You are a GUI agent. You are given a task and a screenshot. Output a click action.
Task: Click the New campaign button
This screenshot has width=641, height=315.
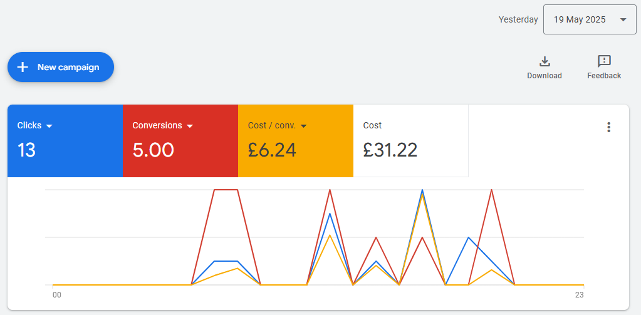point(61,67)
